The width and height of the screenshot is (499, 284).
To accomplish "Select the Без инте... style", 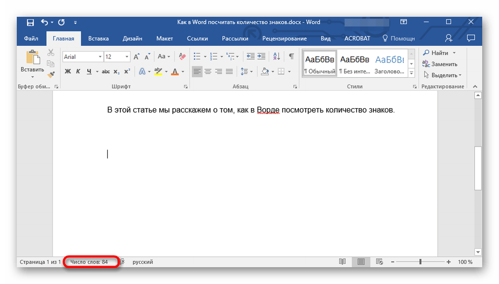I will [x=355, y=64].
